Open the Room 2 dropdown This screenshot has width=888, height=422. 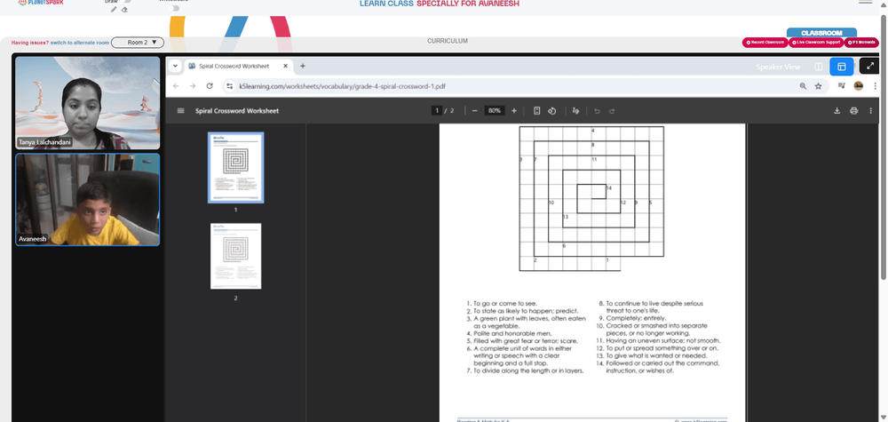click(x=138, y=43)
